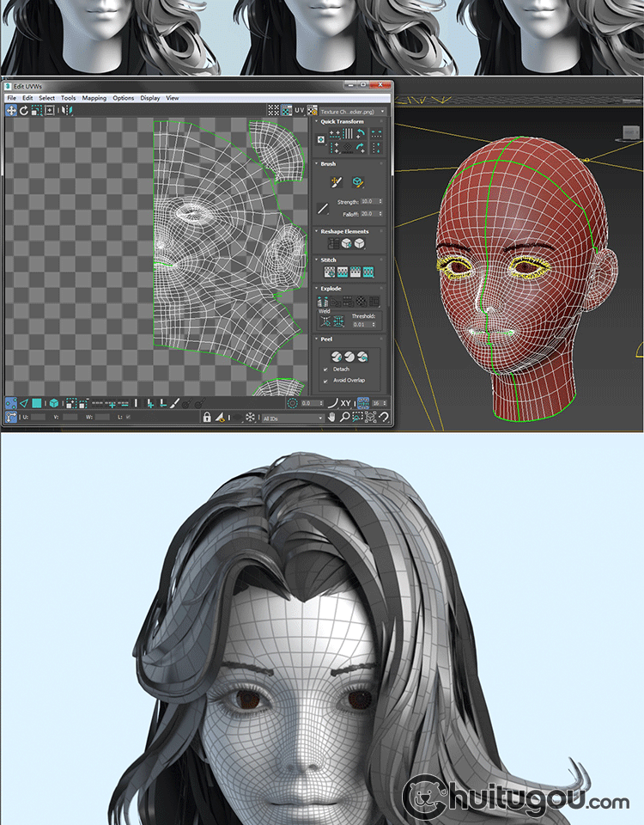Viewport: 644px width, 825px height.
Task: Toggle the Avoid Overlap checkbox
Action: tap(325, 381)
